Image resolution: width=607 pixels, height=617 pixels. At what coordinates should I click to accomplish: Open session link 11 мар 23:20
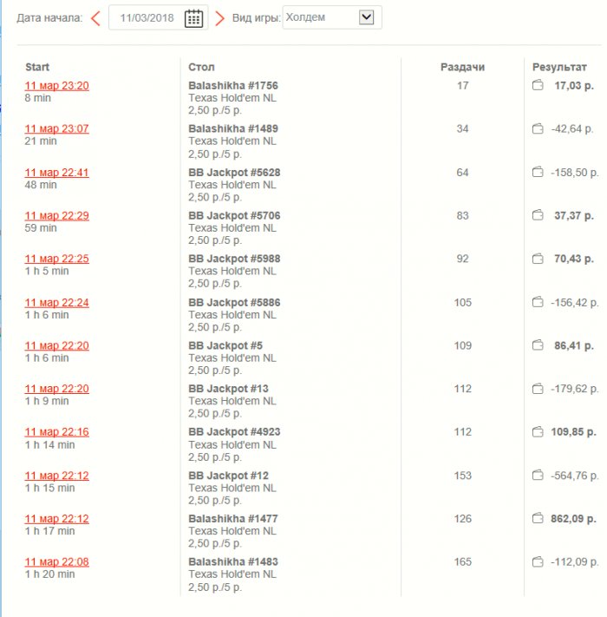tap(56, 86)
